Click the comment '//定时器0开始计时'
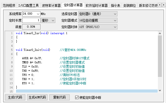This screenshot has width=166, height=103. coord(73,79)
